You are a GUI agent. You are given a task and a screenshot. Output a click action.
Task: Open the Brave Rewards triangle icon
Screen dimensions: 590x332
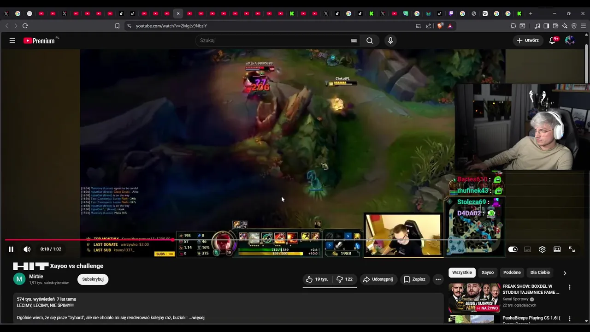coord(450,26)
